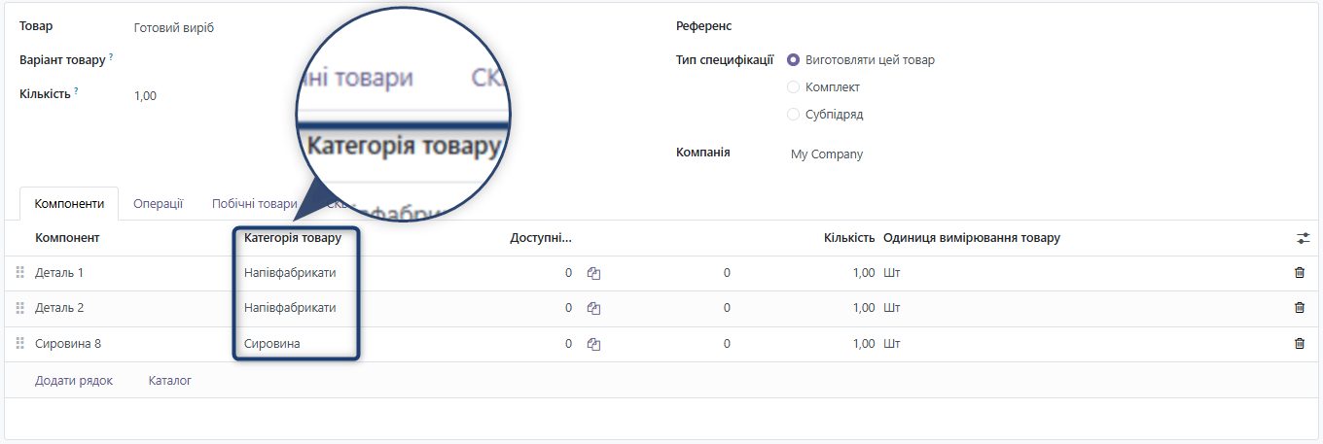This screenshot has height=444, width=1323.
Task: Click drag handle of Деталь 2 row
Action: (x=19, y=308)
